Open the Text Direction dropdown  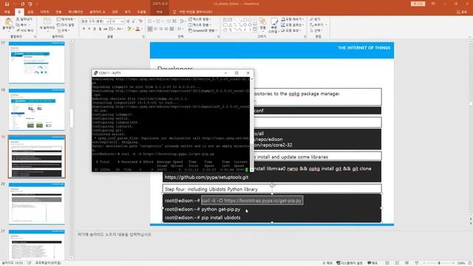(200, 19)
